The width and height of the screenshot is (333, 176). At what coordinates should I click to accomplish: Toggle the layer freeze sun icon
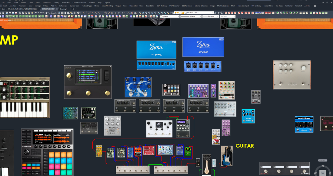point(179,13)
